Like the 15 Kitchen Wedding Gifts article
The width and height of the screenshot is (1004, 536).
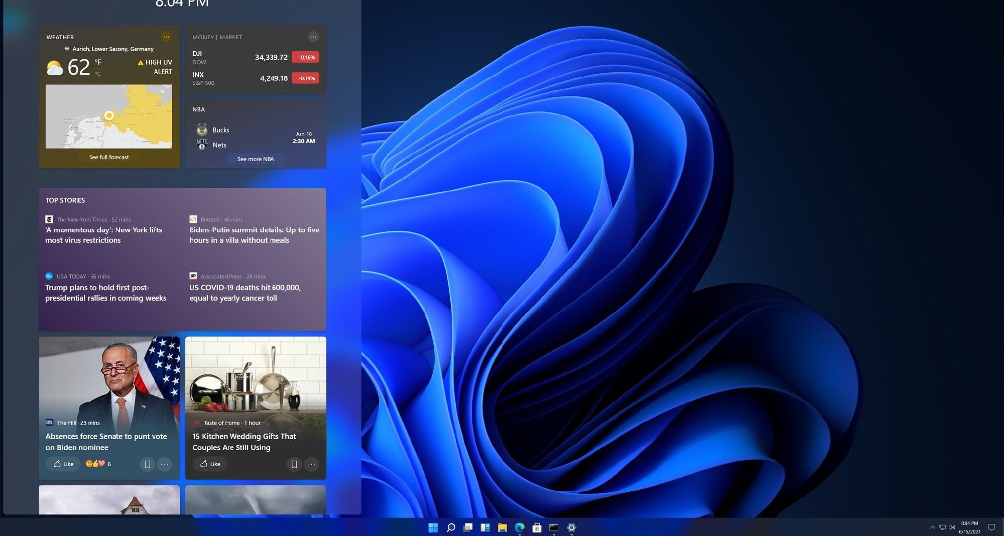pyautogui.click(x=210, y=464)
